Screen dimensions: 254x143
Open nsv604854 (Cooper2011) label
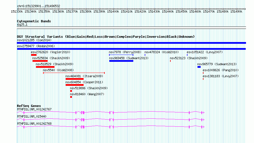click(x=84, y=82)
